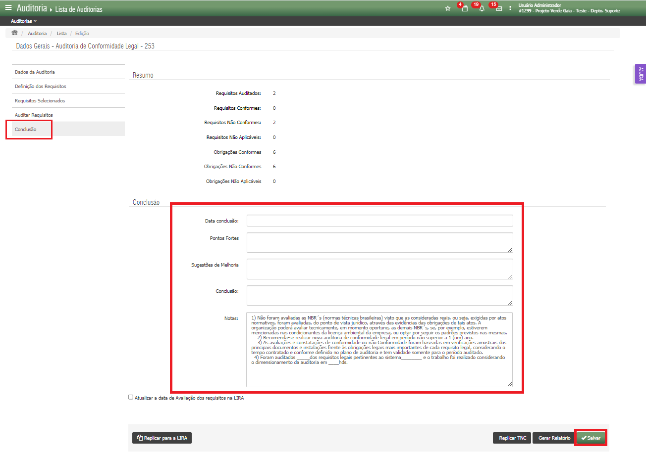Viewport: 646px width, 454px height.
Task: Expand the Auditorias dropdown menu
Action: click(24, 21)
